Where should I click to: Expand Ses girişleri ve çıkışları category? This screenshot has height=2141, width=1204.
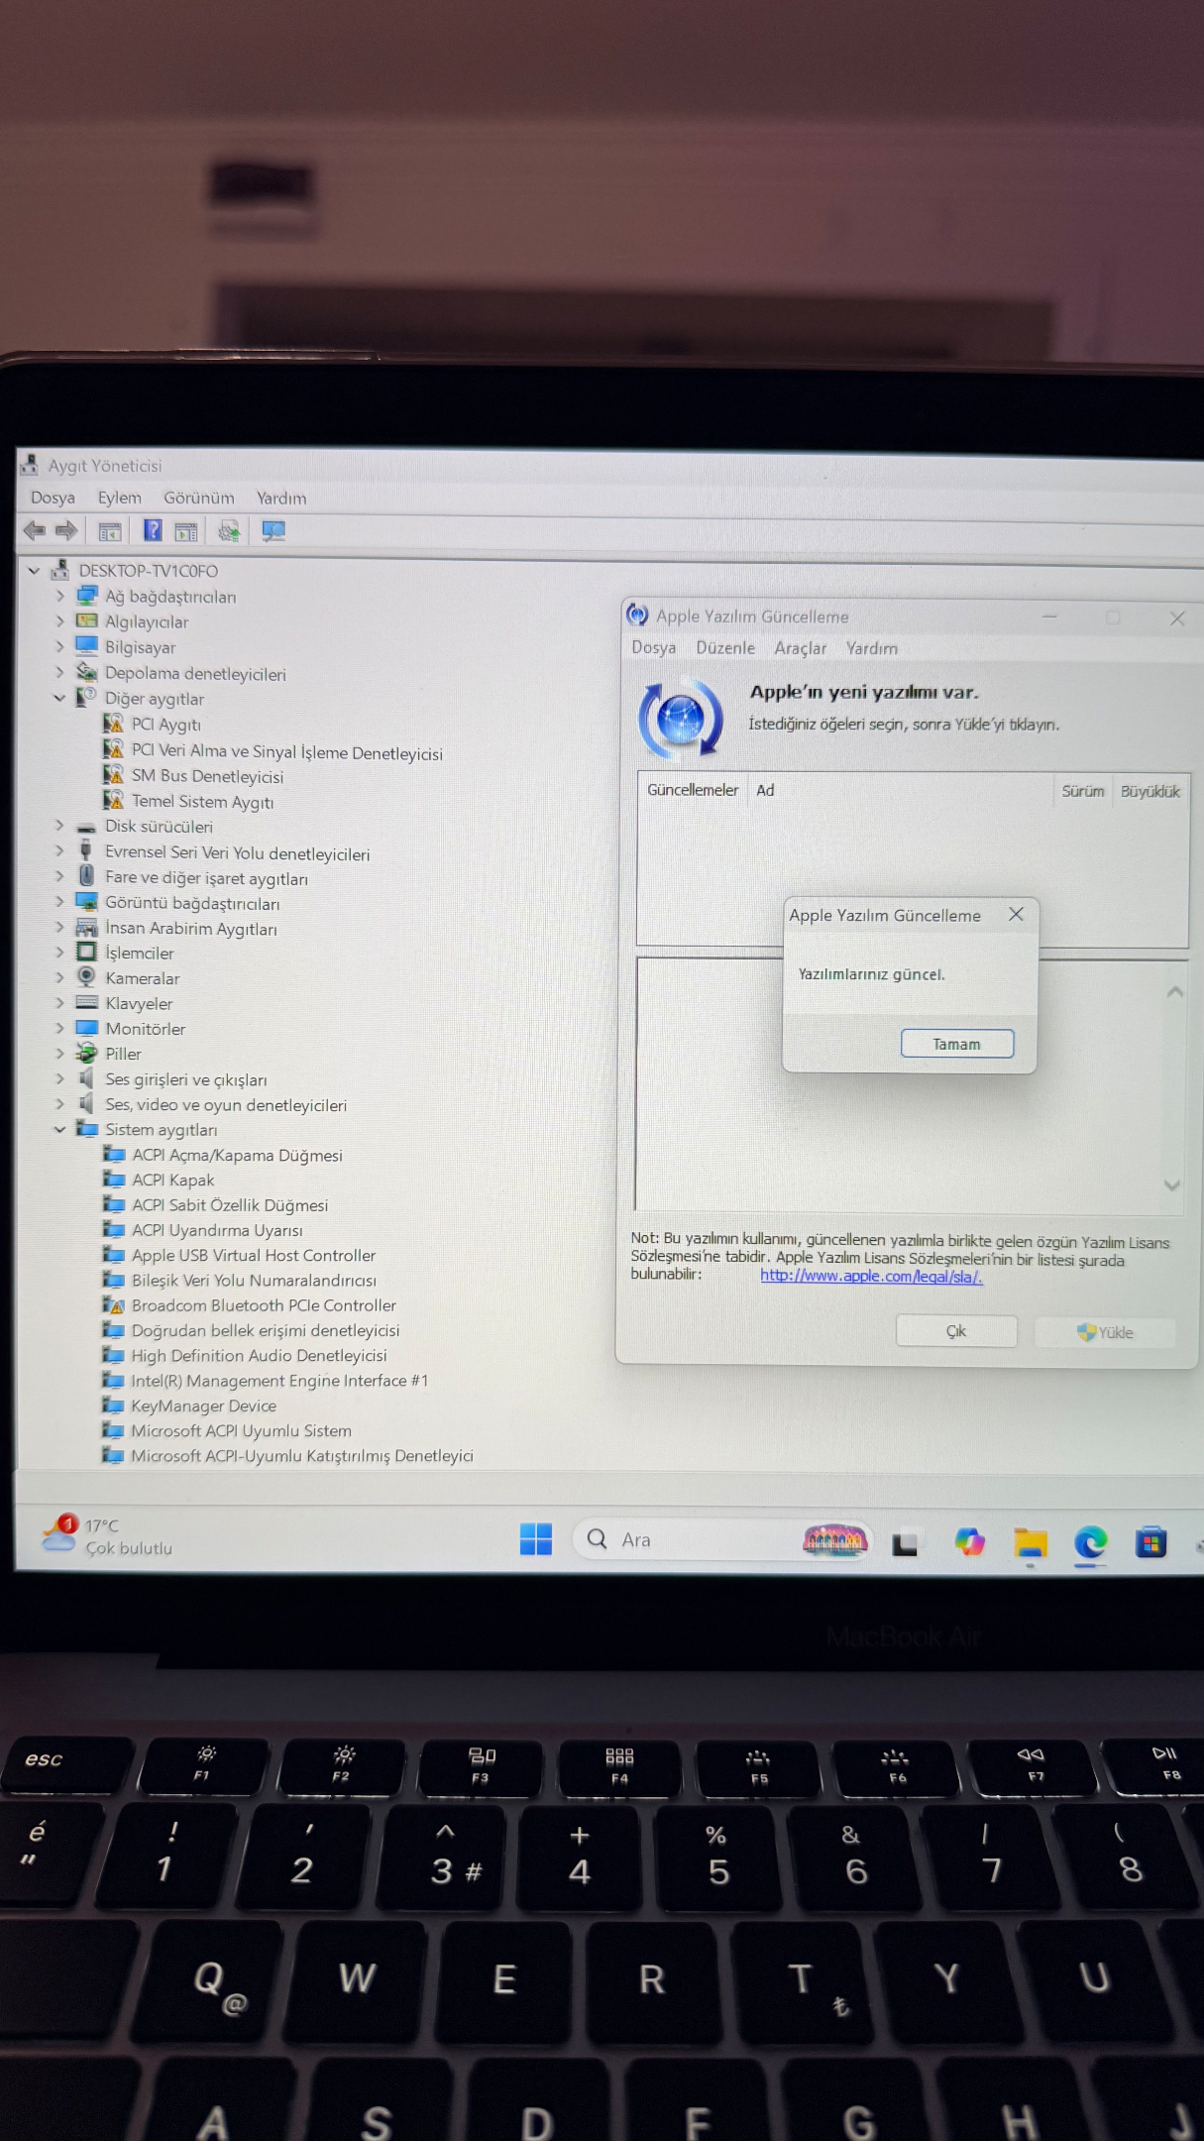(x=60, y=1078)
